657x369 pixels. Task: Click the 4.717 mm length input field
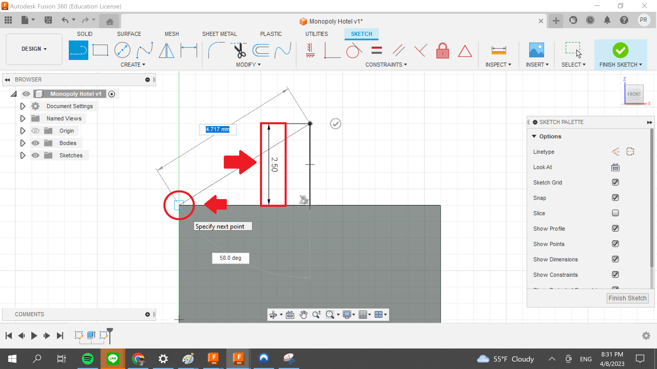click(x=218, y=129)
